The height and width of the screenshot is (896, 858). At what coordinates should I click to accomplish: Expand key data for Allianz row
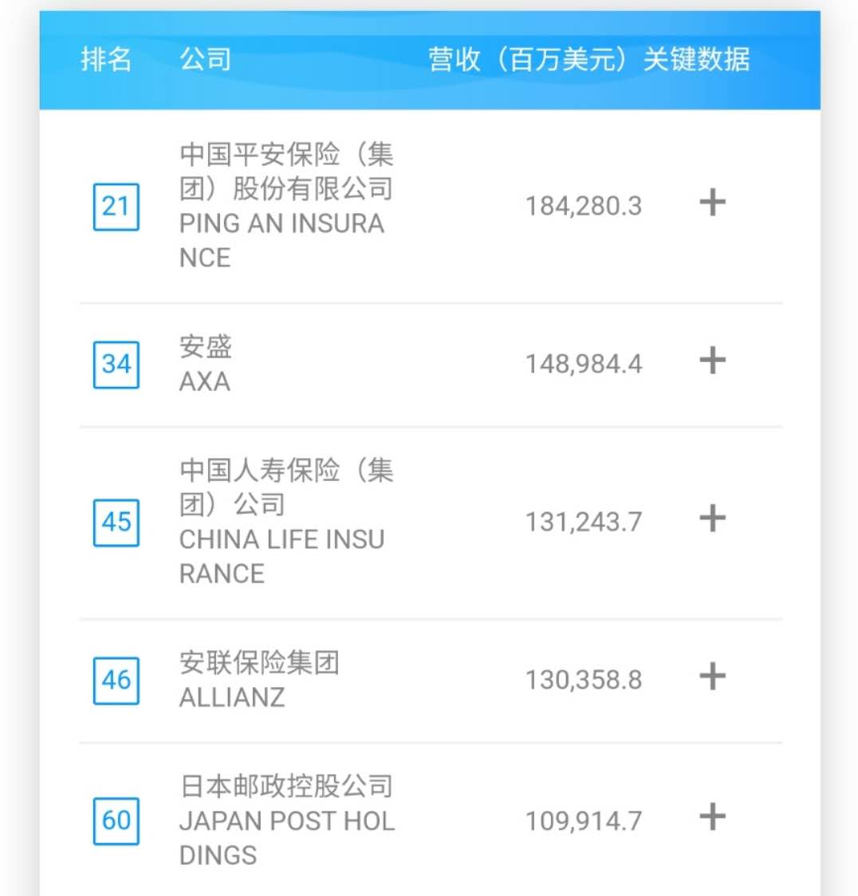[x=712, y=676]
